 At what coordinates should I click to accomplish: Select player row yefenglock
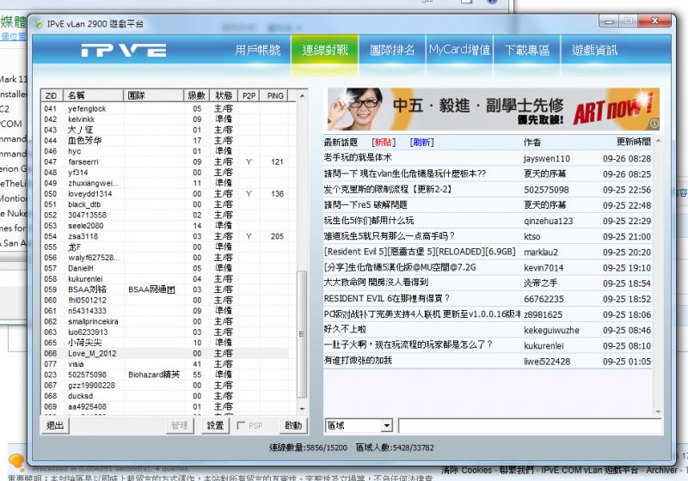[165, 108]
